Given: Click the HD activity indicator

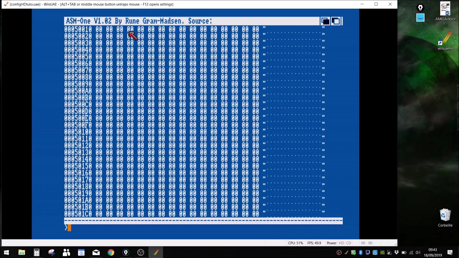Looking at the screenshot, I should (341, 243).
